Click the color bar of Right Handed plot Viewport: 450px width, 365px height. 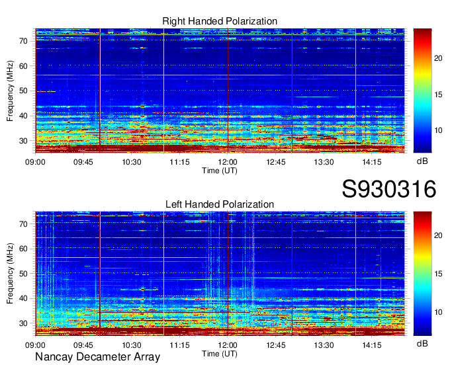(x=422, y=91)
